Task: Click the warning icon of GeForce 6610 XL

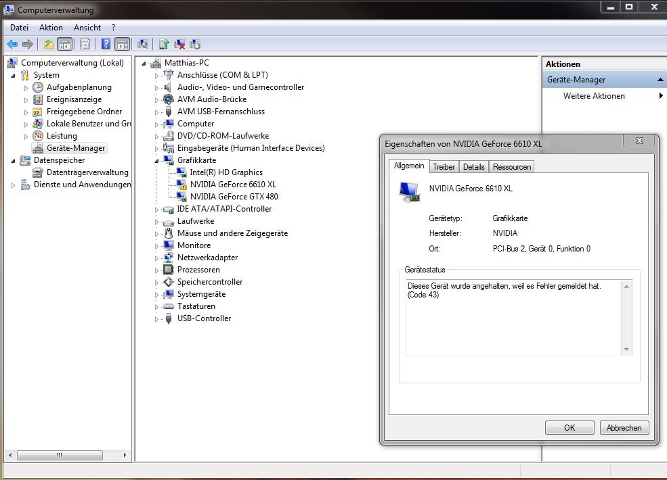Action: pyautogui.click(x=181, y=185)
